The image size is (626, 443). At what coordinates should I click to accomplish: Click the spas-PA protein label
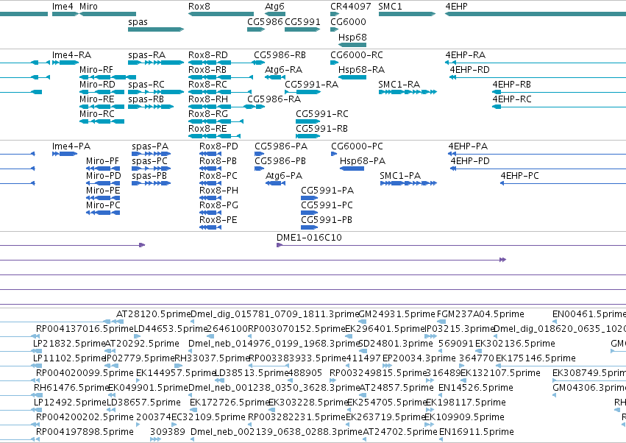150,146
